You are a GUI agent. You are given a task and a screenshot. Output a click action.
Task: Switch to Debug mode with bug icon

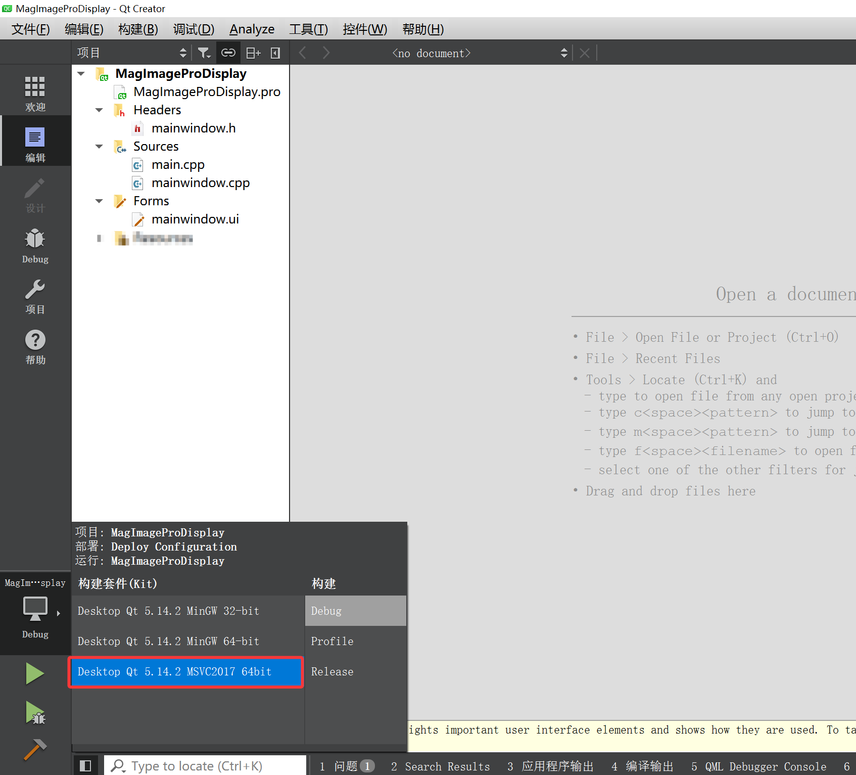[x=35, y=246]
